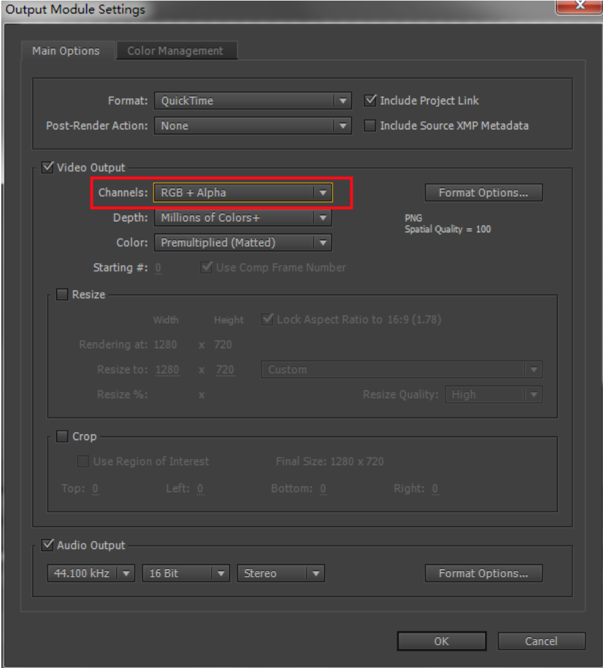This screenshot has width=603, height=668.
Task: Open the Format dropdown showing QuickTime
Action: (252, 101)
